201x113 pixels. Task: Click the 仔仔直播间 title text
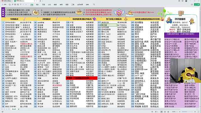pyautogui.click(x=180, y=19)
